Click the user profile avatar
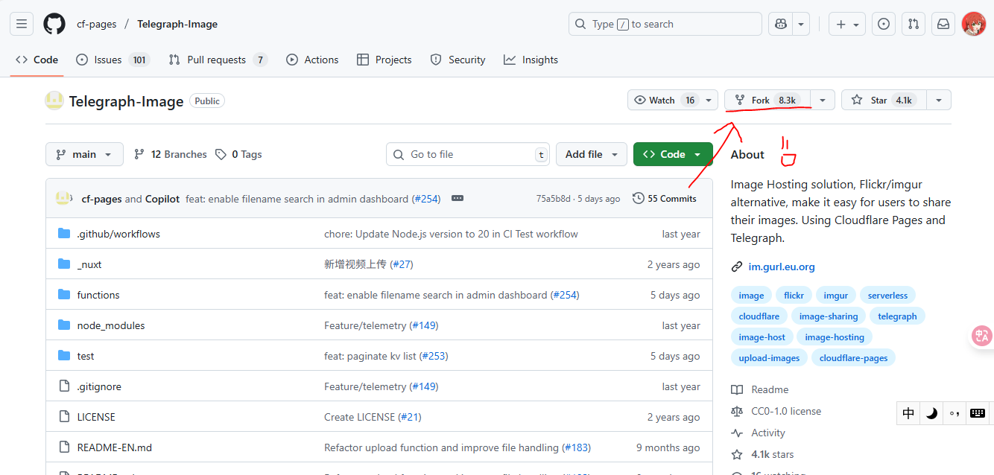The height and width of the screenshot is (475, 994). [x=973, y=24]
